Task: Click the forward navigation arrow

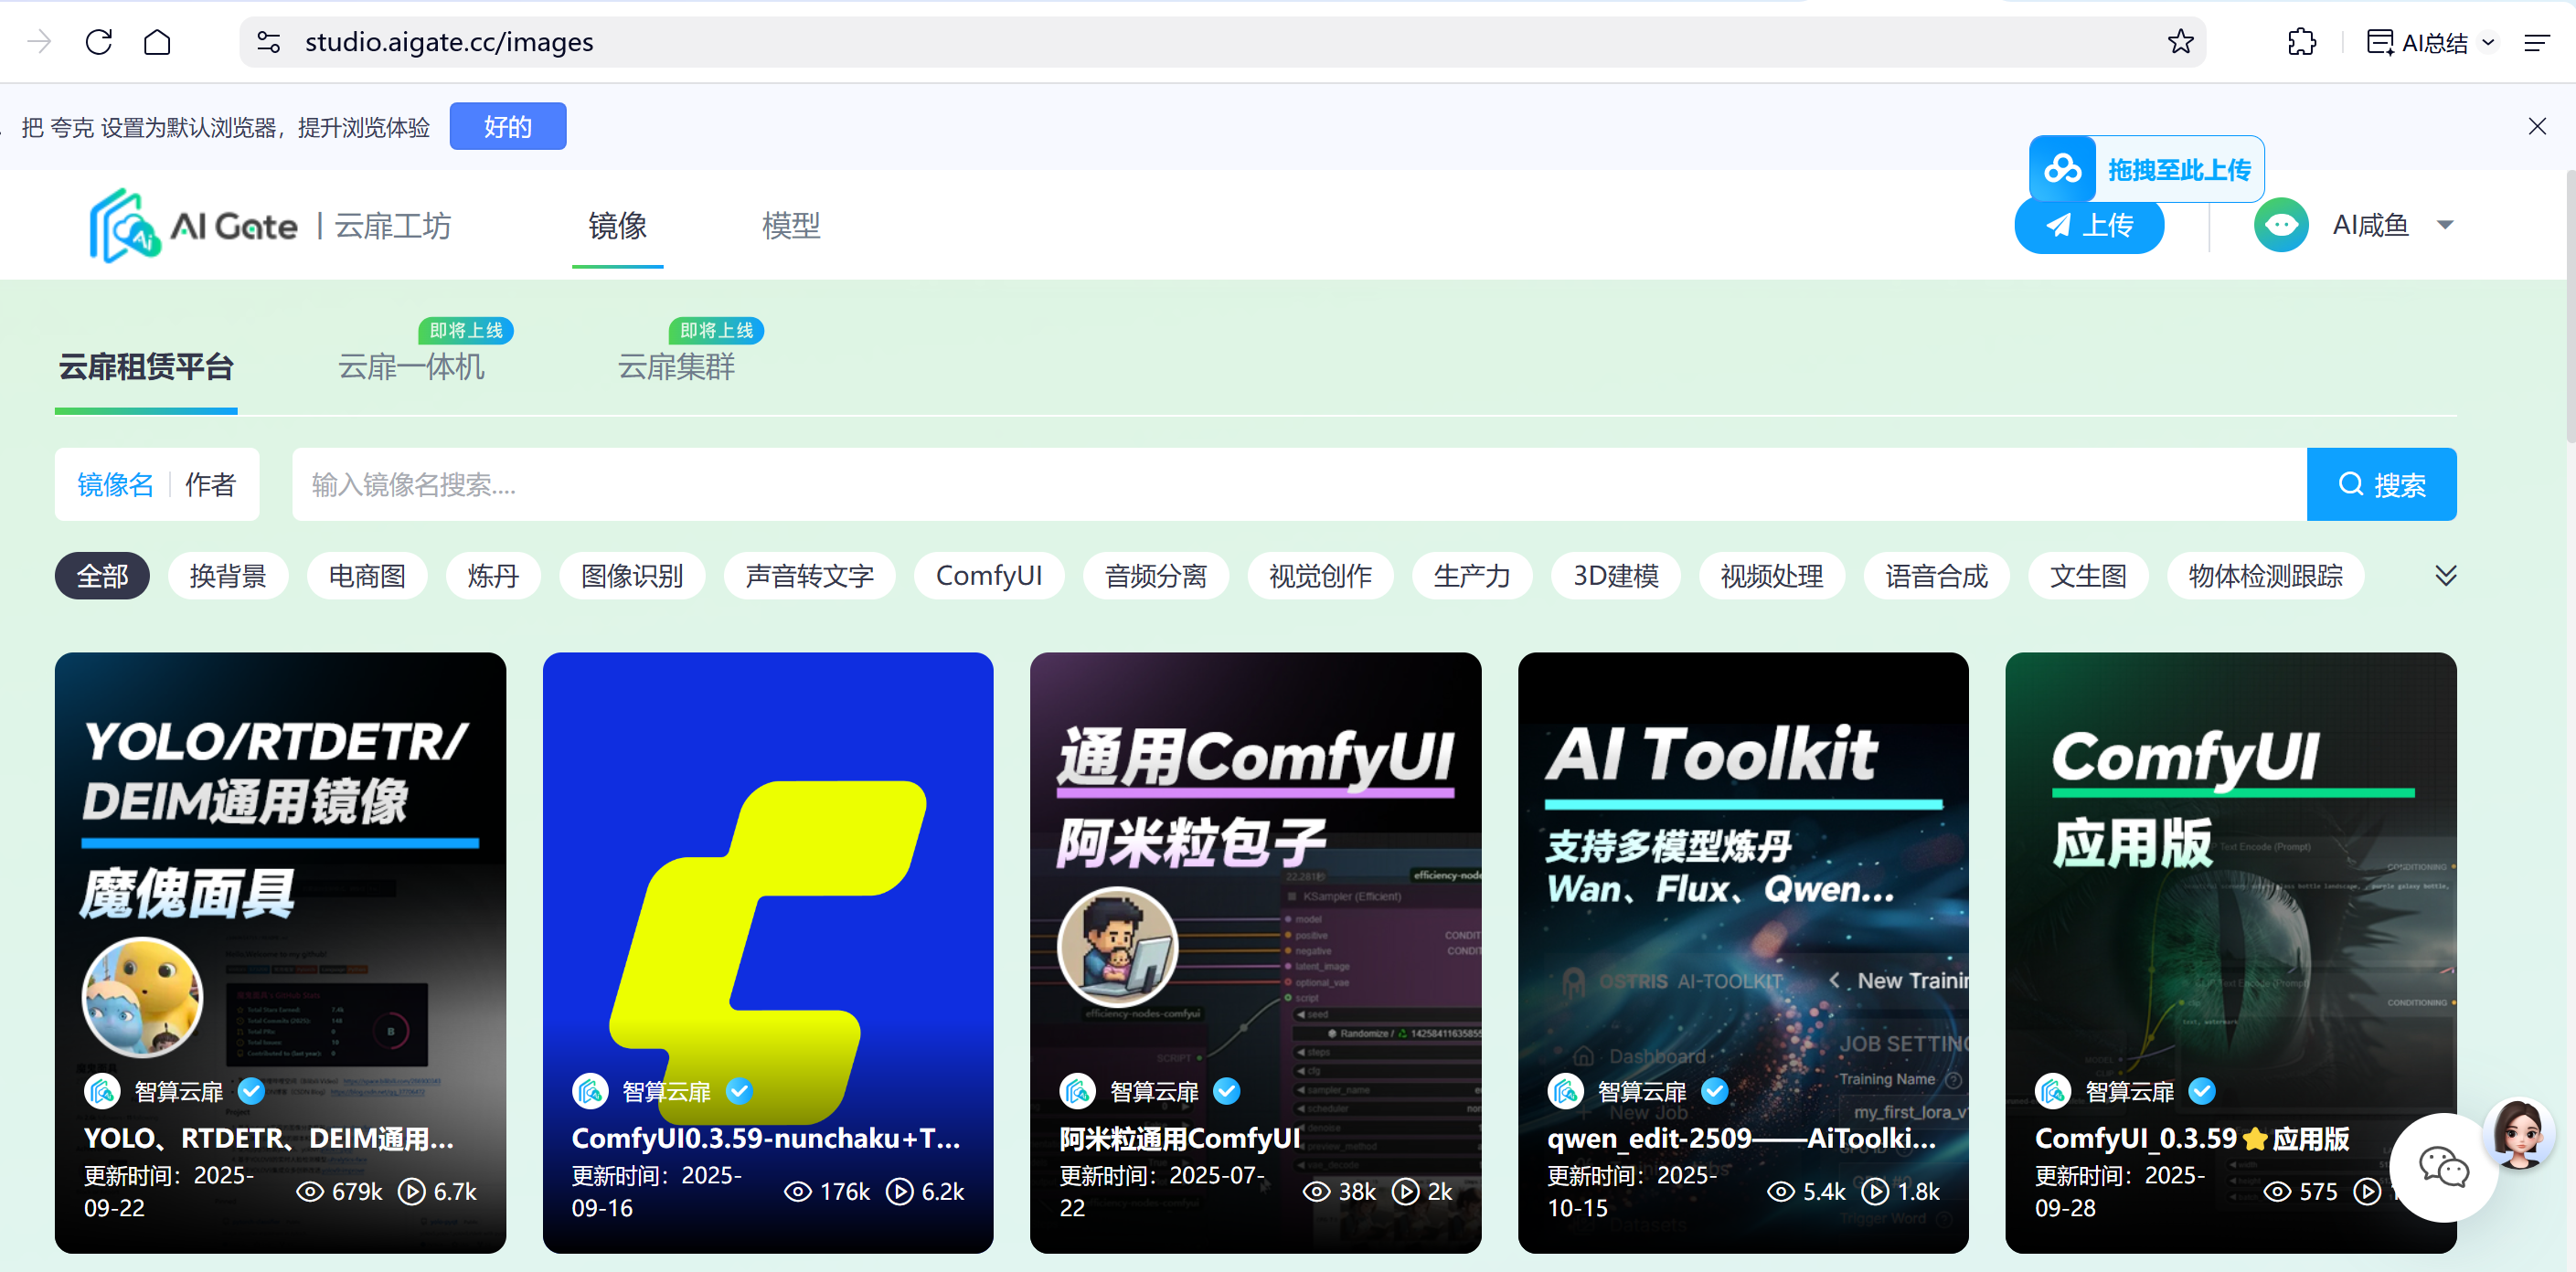Action: 40,42
